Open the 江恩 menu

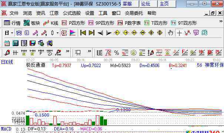[x=54, y=13]
